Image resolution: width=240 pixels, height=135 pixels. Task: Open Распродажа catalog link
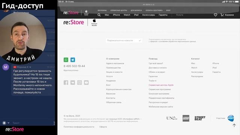tap(197, 76)
